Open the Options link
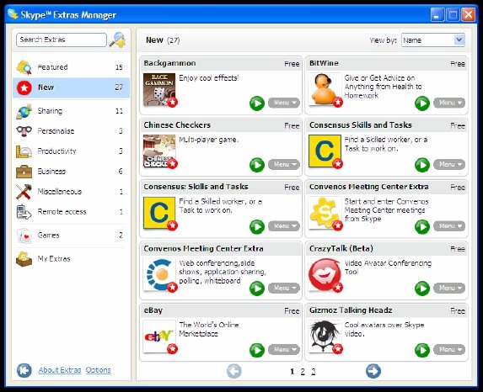 click(99, 370)
